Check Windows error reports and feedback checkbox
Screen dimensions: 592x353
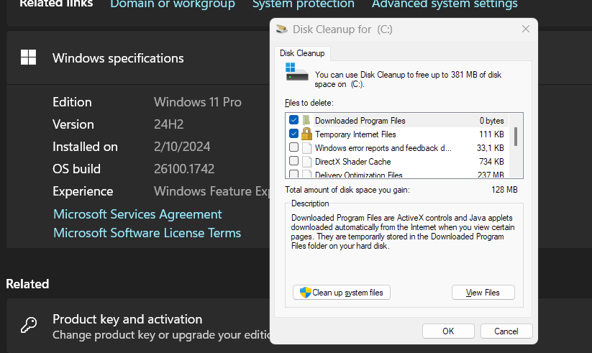[293, 147]
